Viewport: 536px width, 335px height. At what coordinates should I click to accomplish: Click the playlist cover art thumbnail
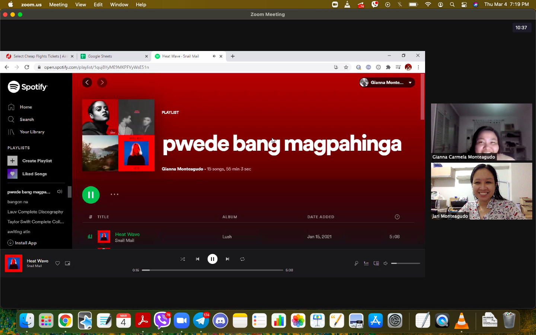tap(118, 135)
